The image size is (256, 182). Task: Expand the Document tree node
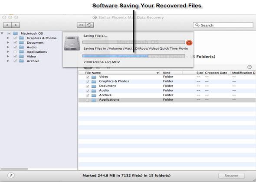[x=8, y=42]
